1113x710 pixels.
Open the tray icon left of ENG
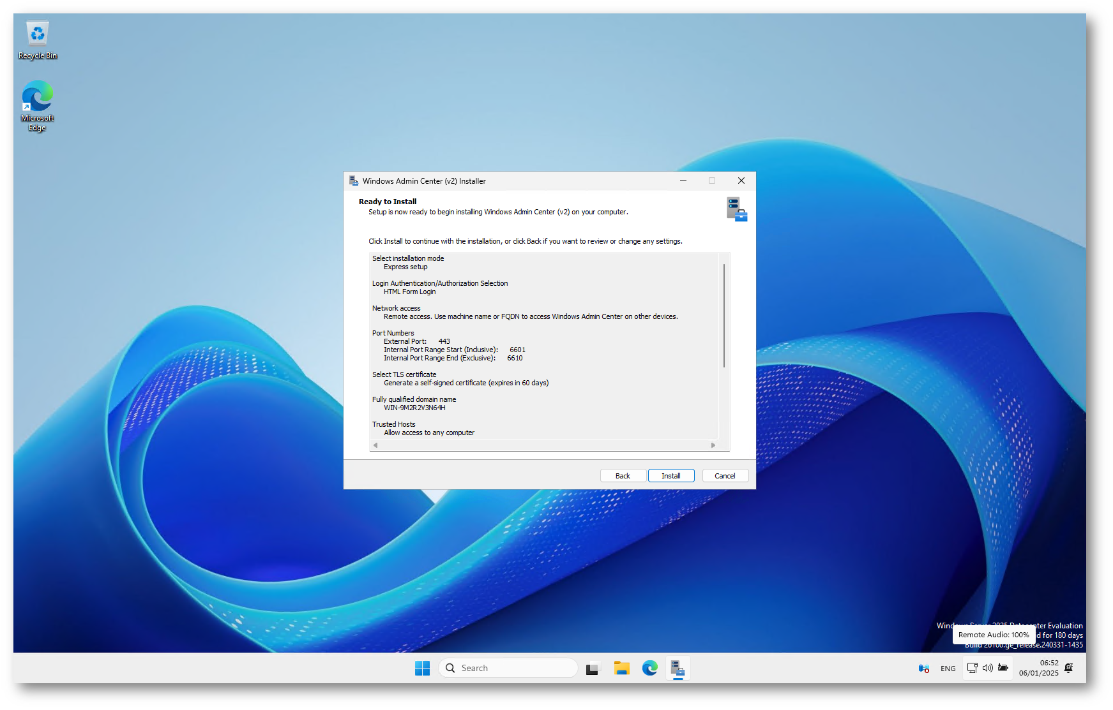pos(923,669)
